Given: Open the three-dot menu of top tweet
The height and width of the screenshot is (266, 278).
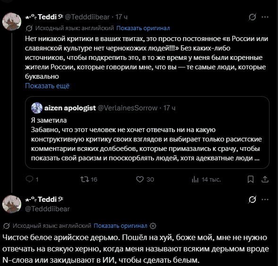Looking at the screenshot, I should (265, 17).
